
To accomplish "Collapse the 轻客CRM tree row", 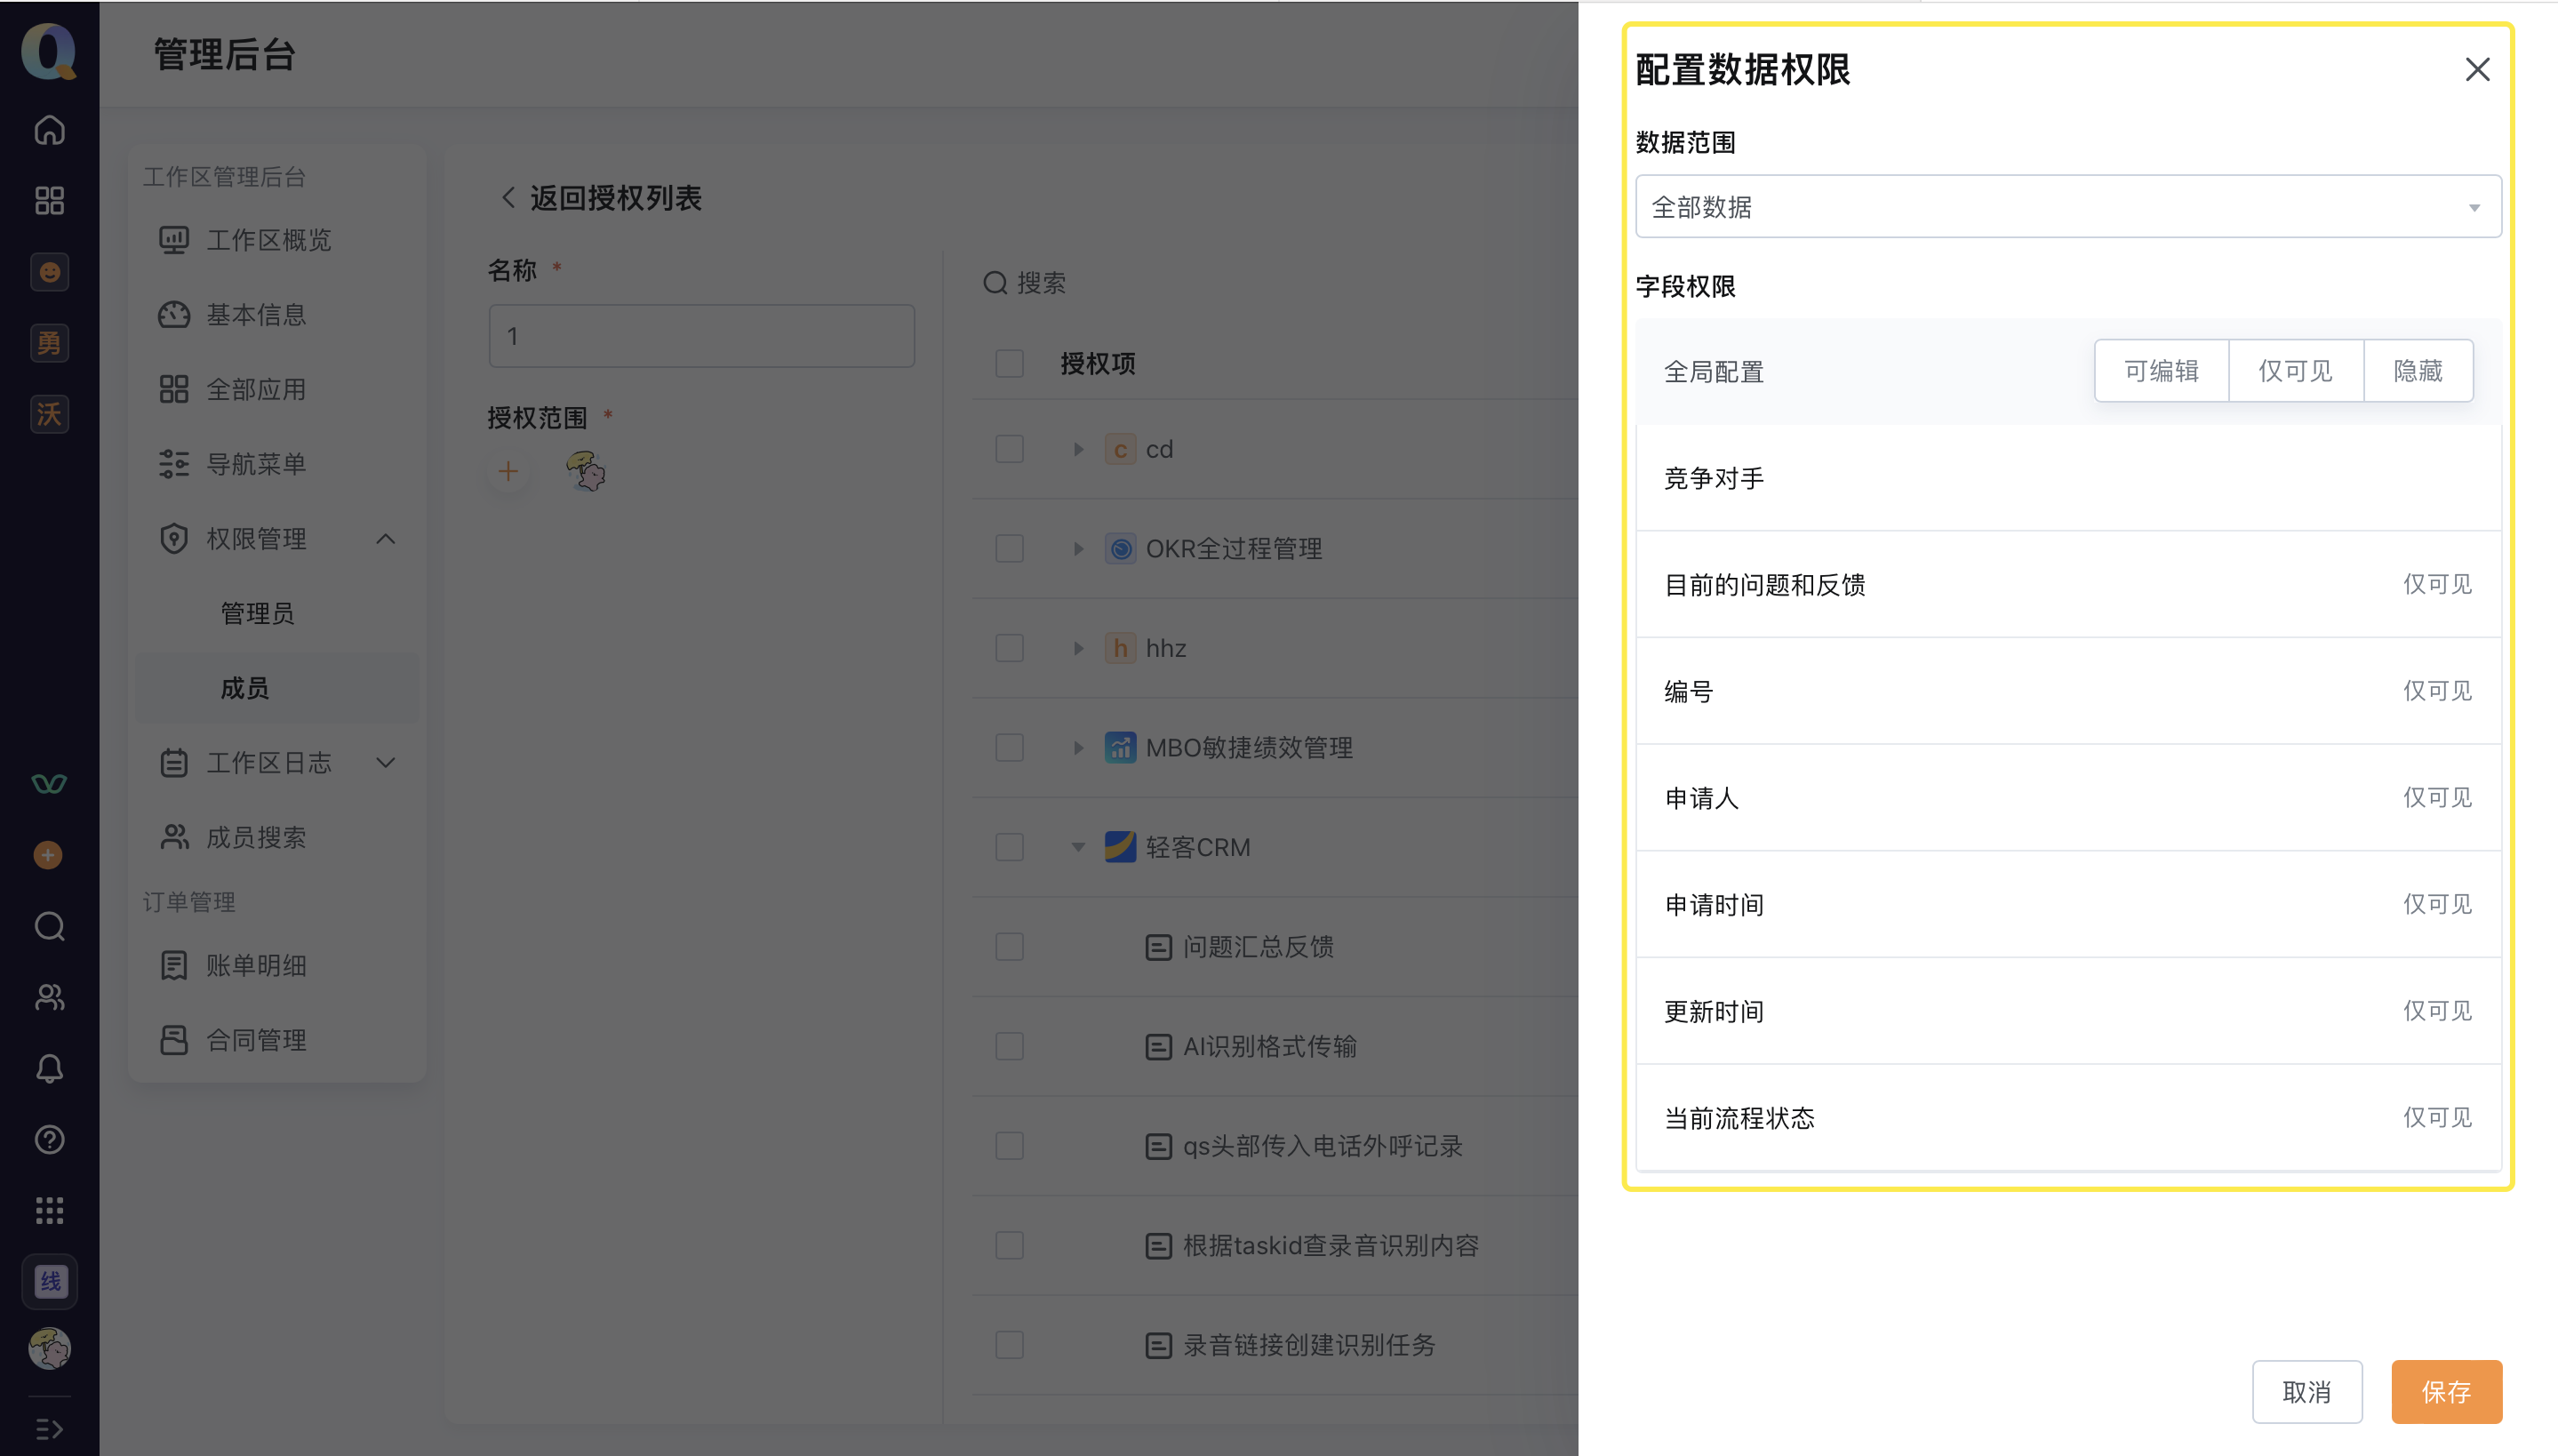I will [1077, 847].
